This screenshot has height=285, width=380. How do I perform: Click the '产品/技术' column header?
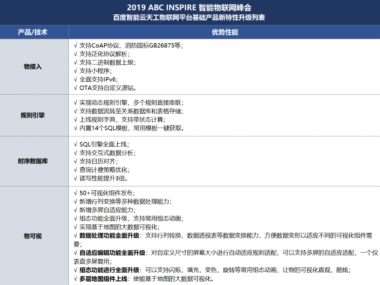pos(32,32)
